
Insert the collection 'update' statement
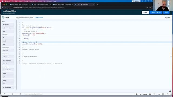point(8,80)
